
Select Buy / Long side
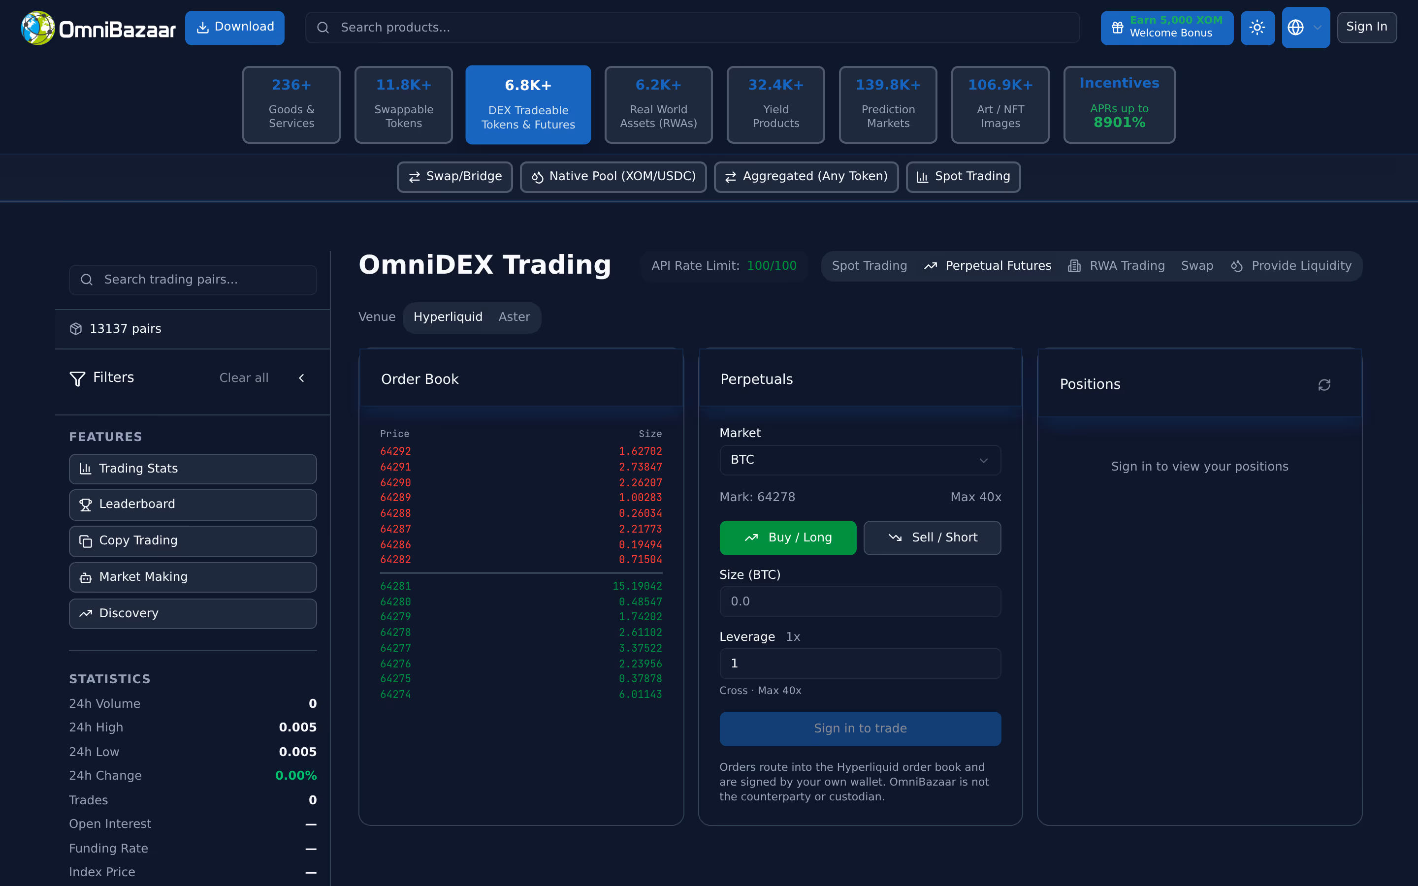coord(787,538)
